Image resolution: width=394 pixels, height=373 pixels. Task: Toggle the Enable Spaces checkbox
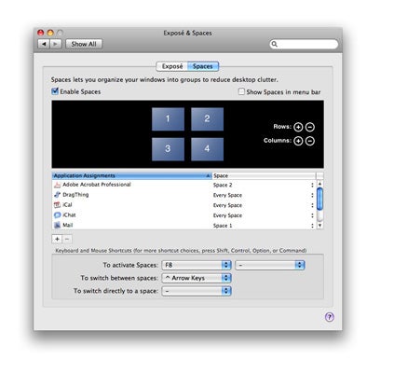pos(55,91)
